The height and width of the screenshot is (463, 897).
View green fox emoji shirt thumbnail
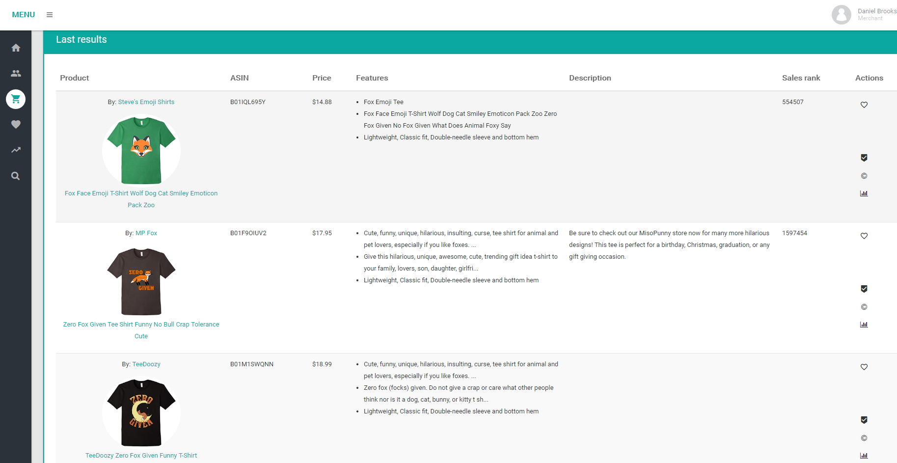[141, 151]
